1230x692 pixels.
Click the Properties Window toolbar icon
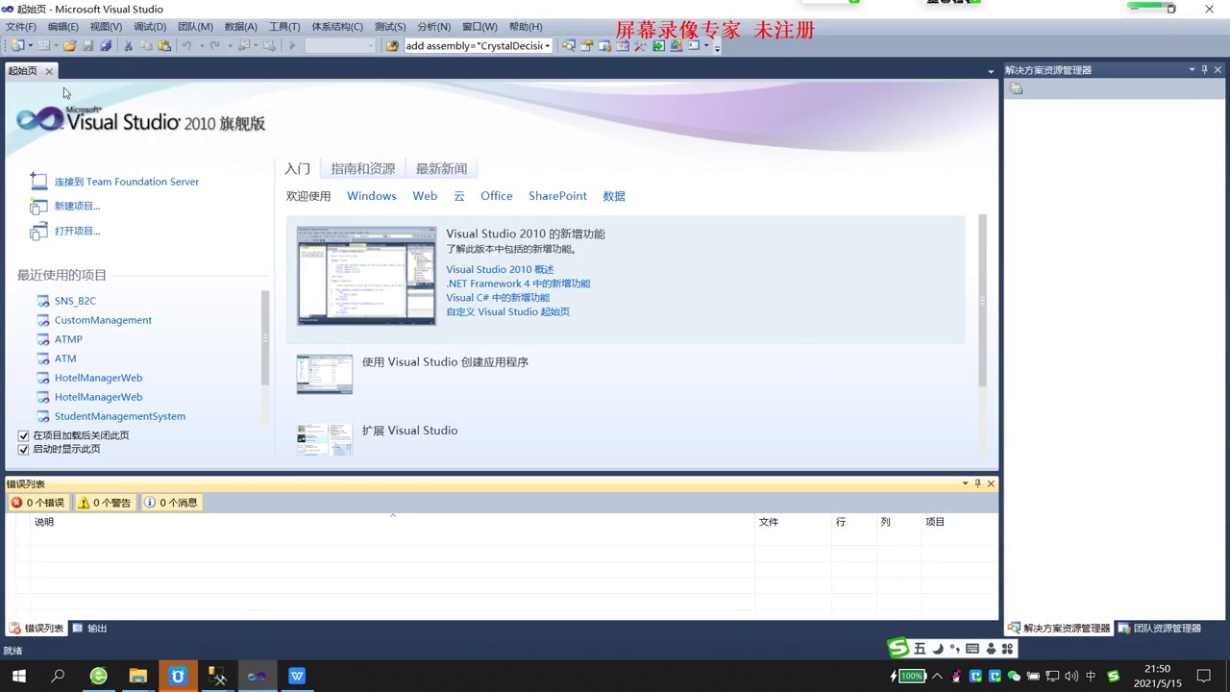pos(586,45)
